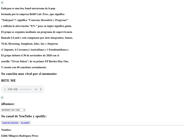Screen dimensions: 185x139
Task: Open audio player more options menu
Action: pyautogui.click(x=41, y=89)
